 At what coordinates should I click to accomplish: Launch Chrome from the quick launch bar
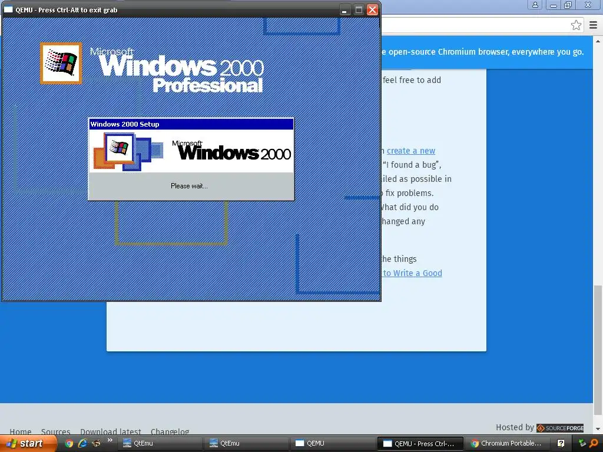click(x=69, y=444)
